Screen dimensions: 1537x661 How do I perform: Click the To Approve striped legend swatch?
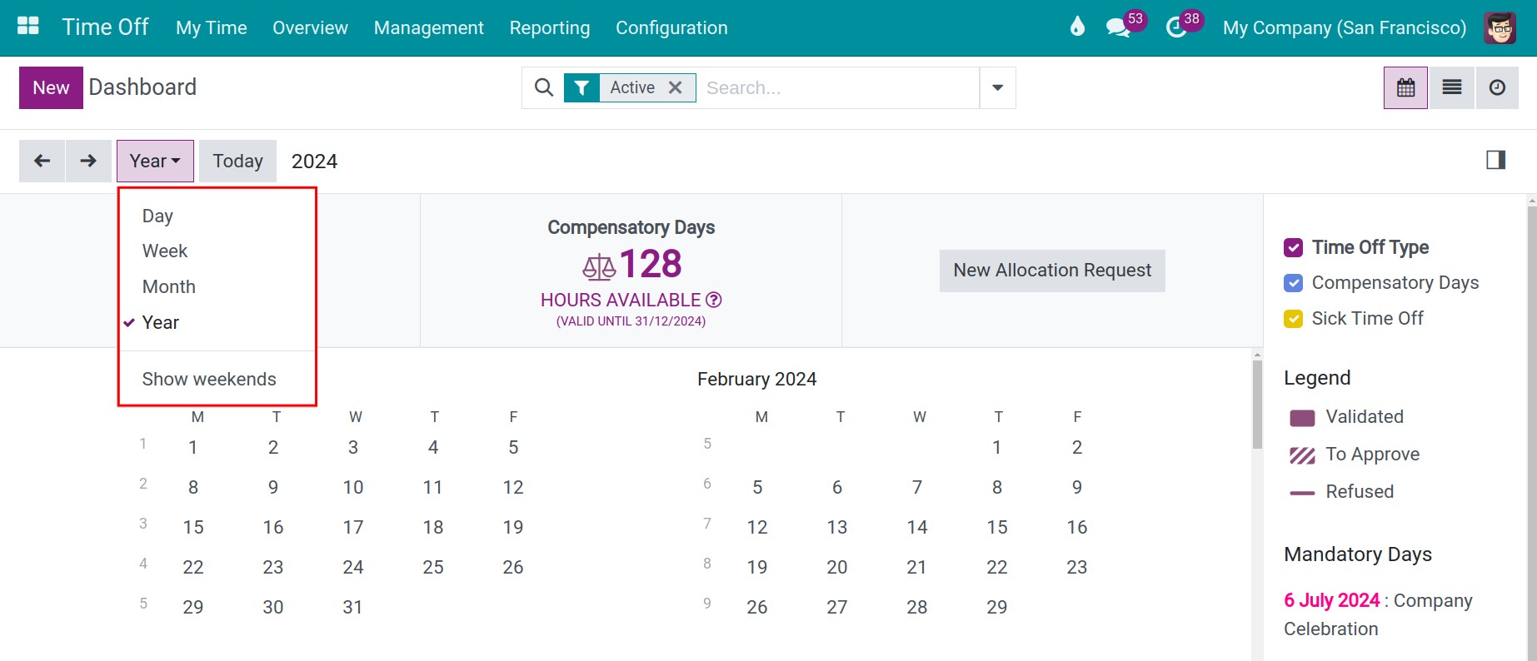click(x=1302, y=455)
